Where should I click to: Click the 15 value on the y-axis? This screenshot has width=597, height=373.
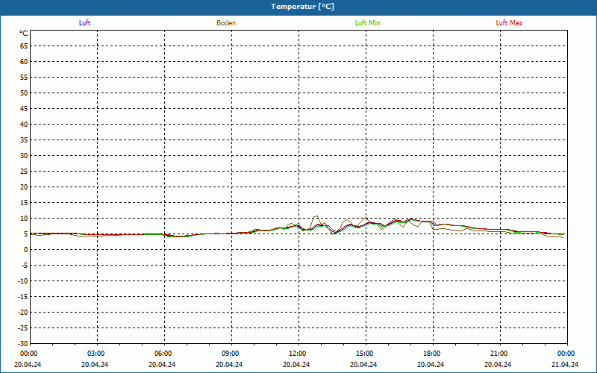click(24, 203)
